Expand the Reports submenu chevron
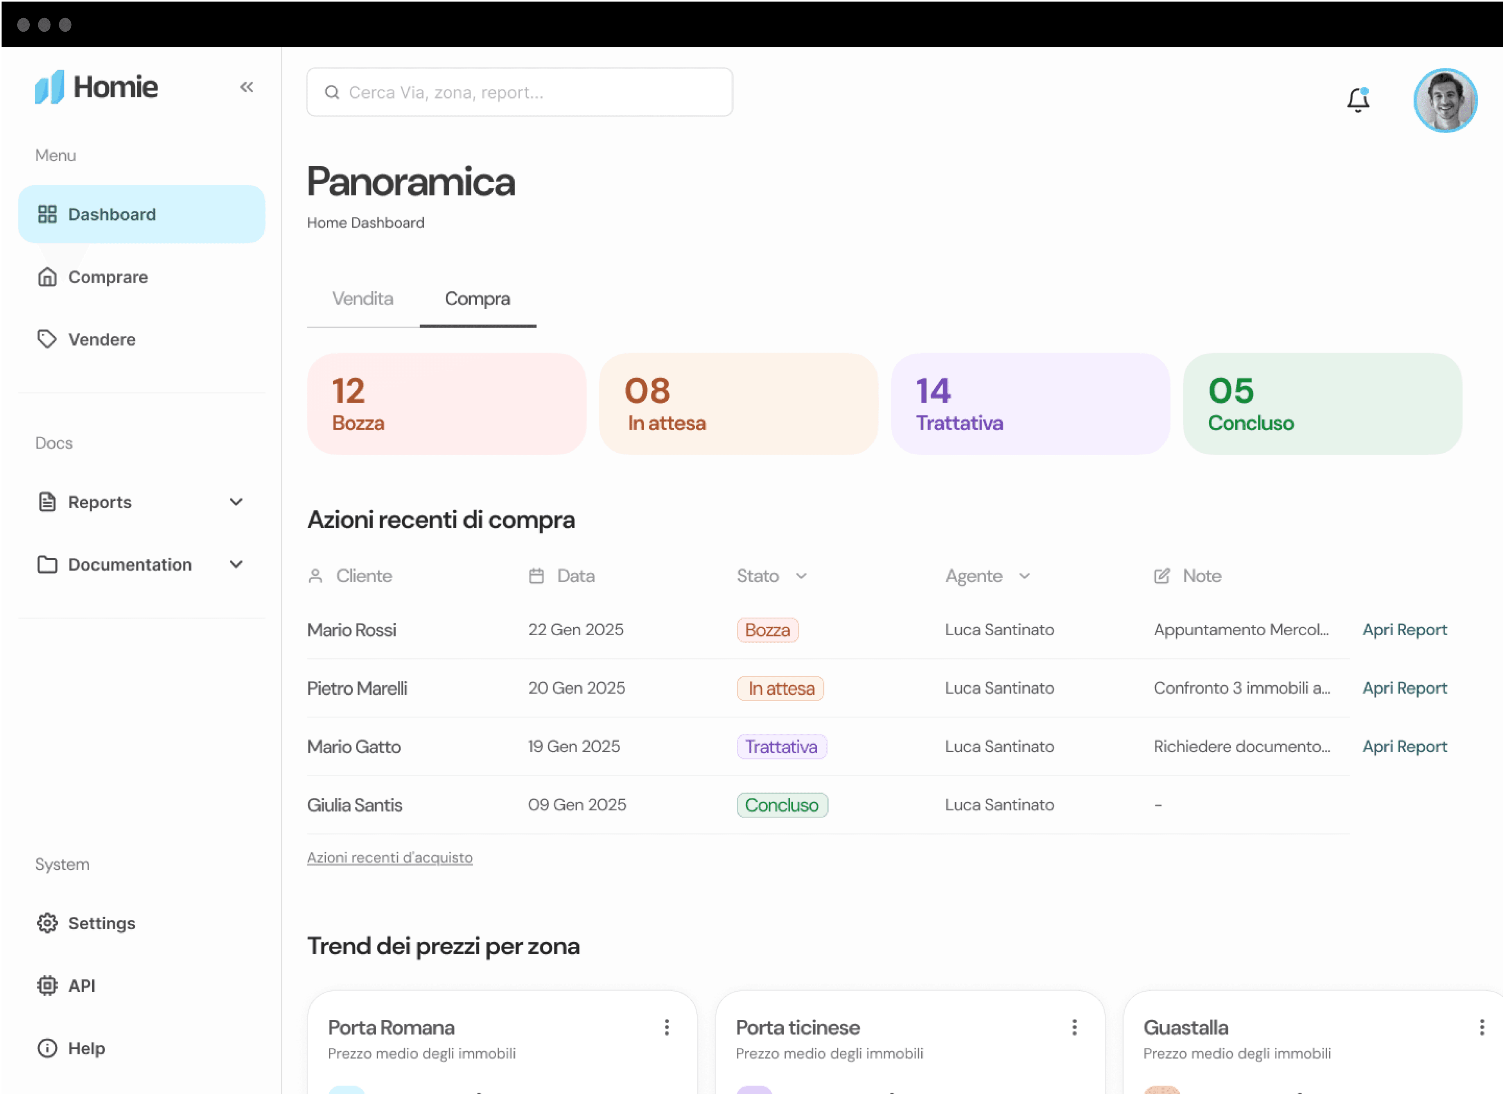This screenshot has width=1504, height=1095. 236,502
